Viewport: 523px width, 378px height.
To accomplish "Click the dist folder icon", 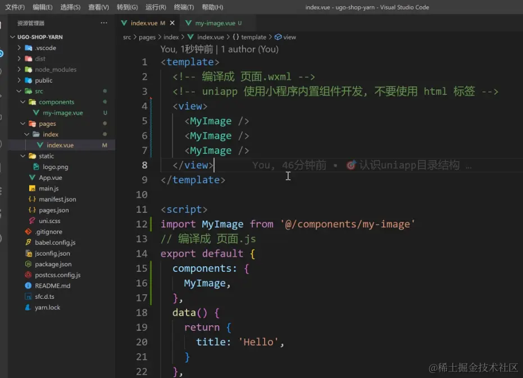I will pos(29,58).
